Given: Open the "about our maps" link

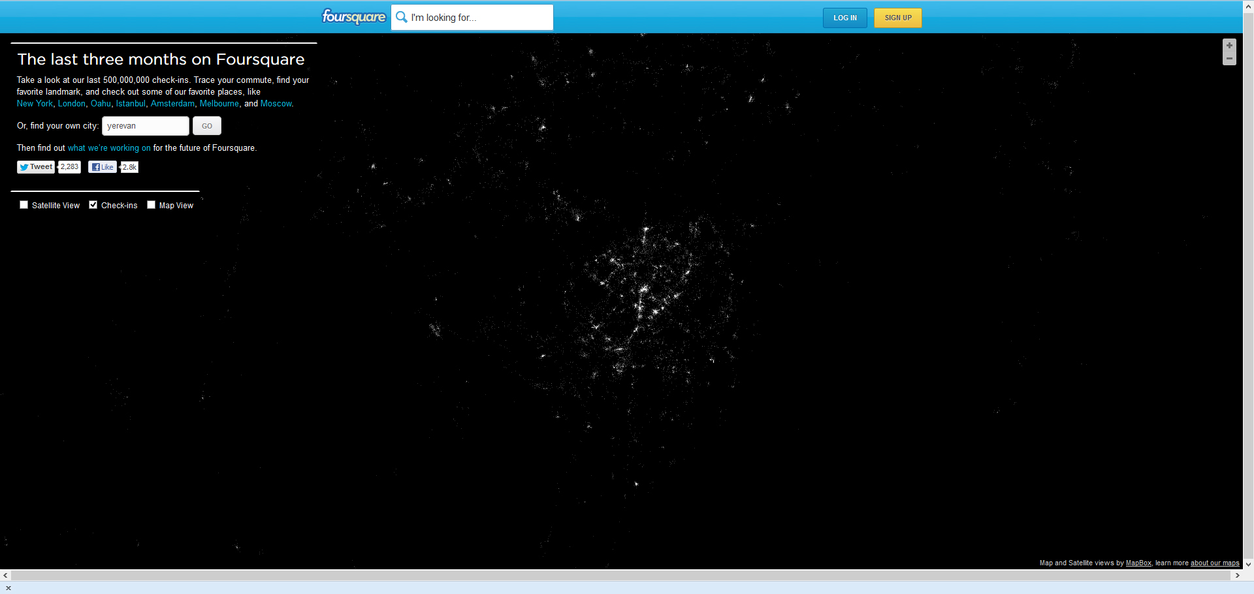Looking at the screenshot, I should point(1215,563).
